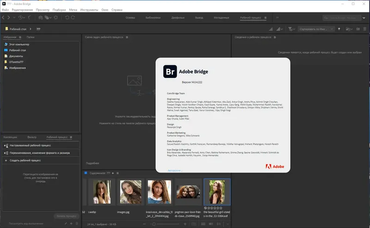The height and width of the screenshot is (228, 370).
Task: Click the refine batch files icon
Action: pyautogui.click(x=47, y=18)
